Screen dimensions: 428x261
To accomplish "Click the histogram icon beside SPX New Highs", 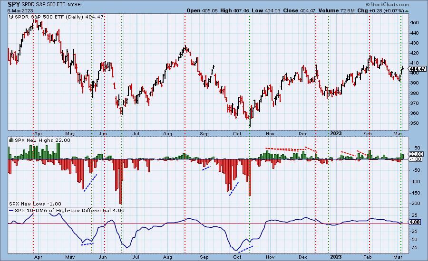I will coord(11,140).
